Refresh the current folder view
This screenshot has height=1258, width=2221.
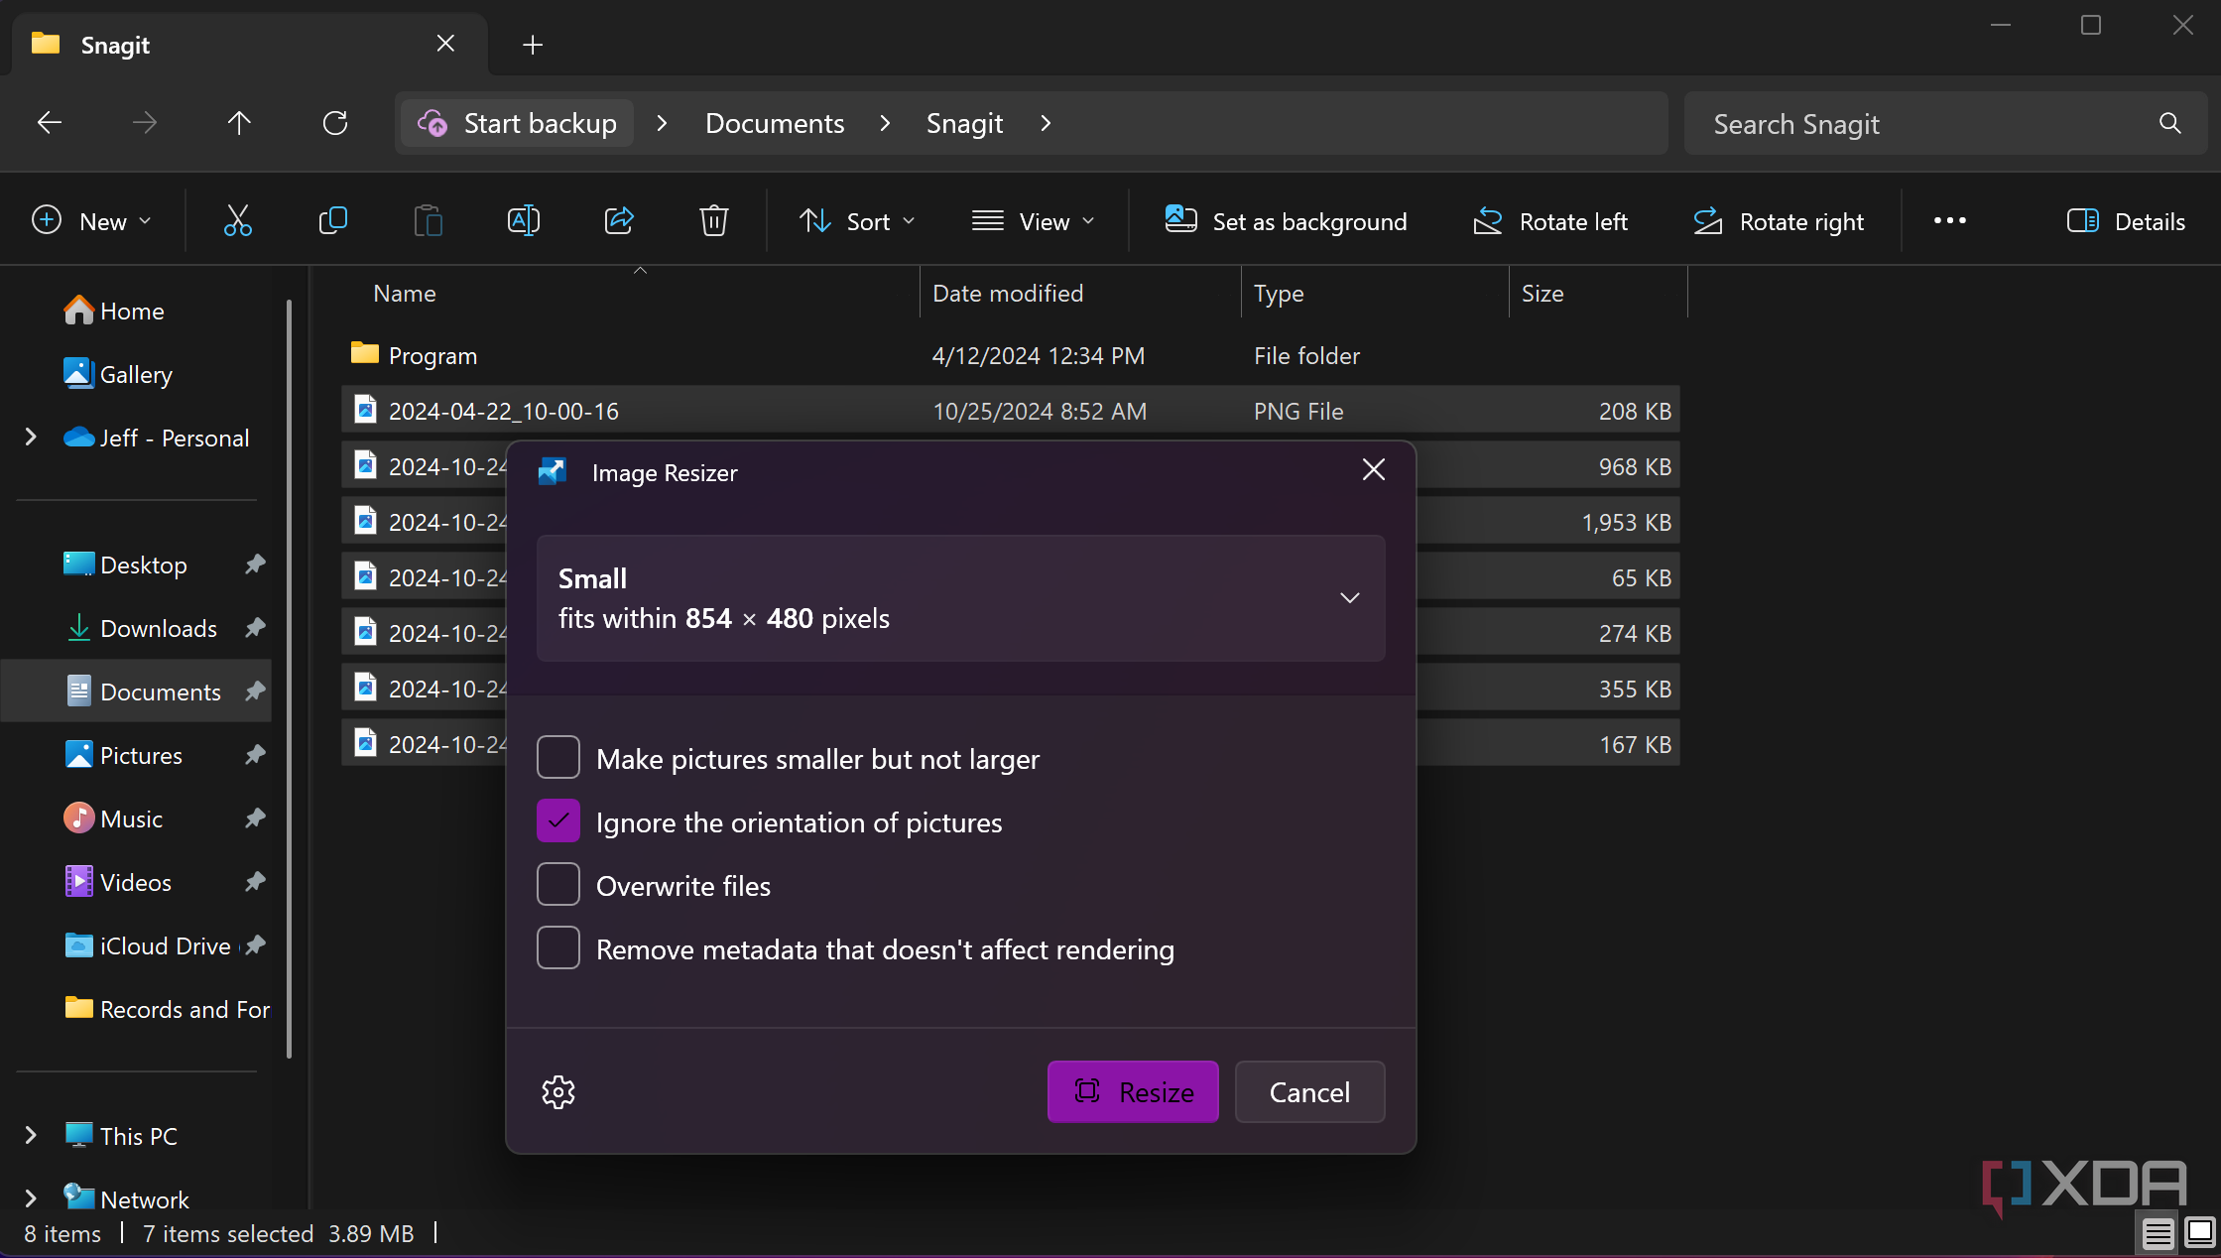pos(335,123)
